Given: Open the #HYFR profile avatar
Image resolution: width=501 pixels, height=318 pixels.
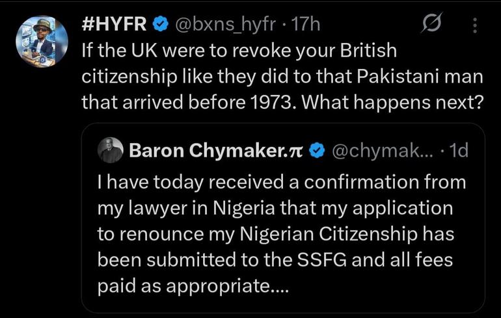Looking at the screenshot, I should tap(42, 42).
